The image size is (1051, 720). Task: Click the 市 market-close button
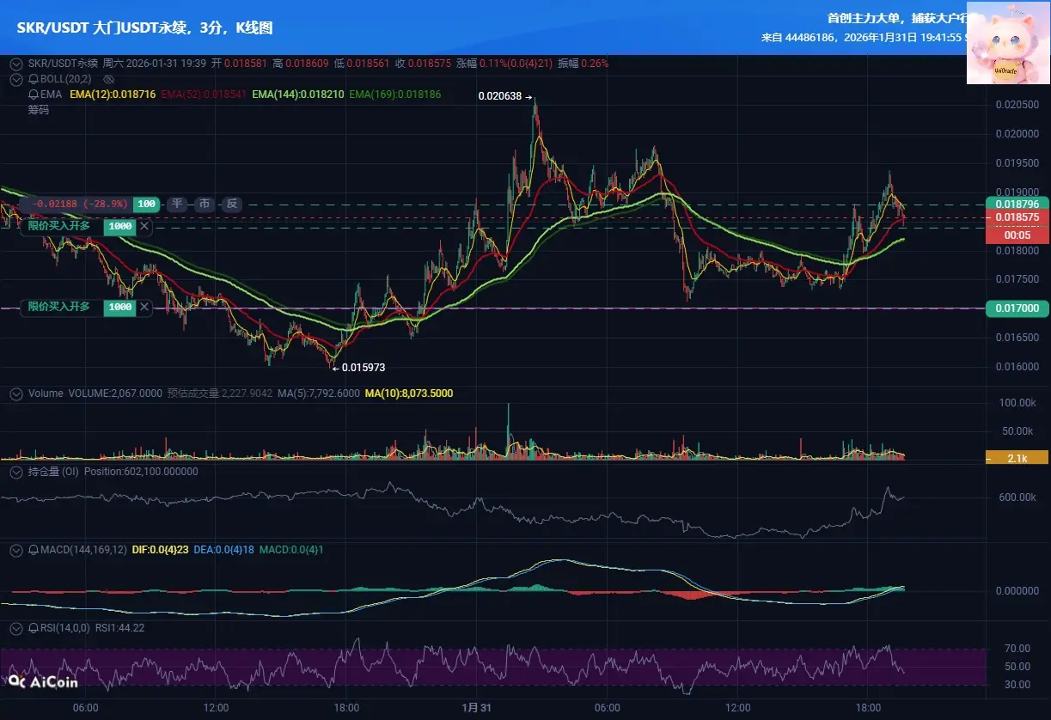205,204
